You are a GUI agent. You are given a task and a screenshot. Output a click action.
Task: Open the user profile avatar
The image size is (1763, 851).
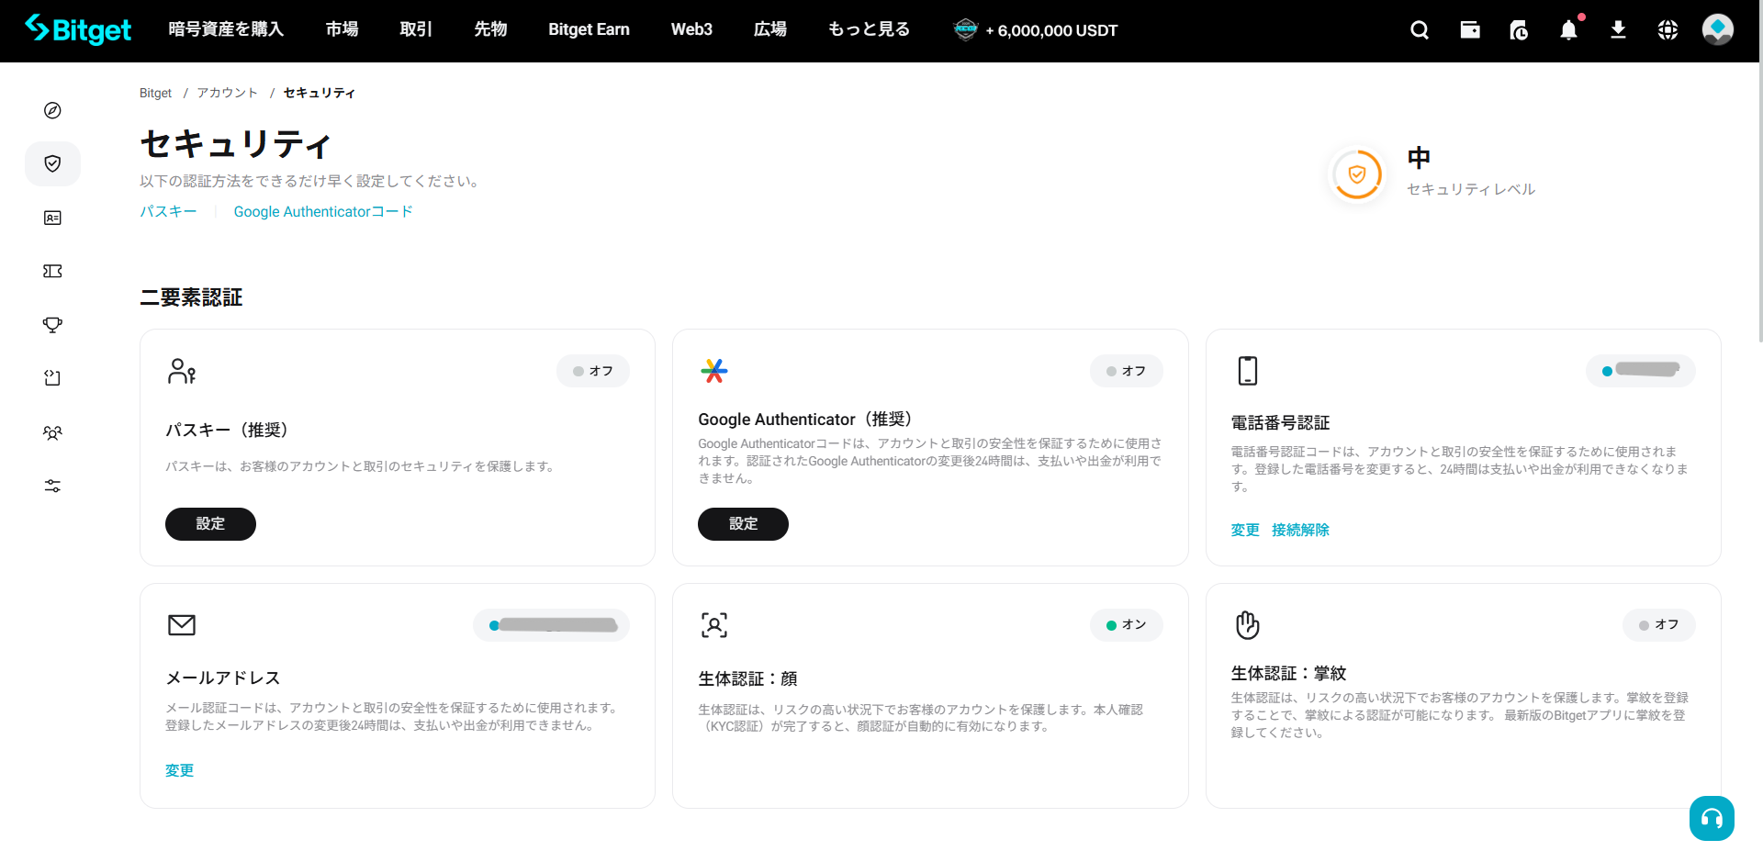pos(1717,29)
